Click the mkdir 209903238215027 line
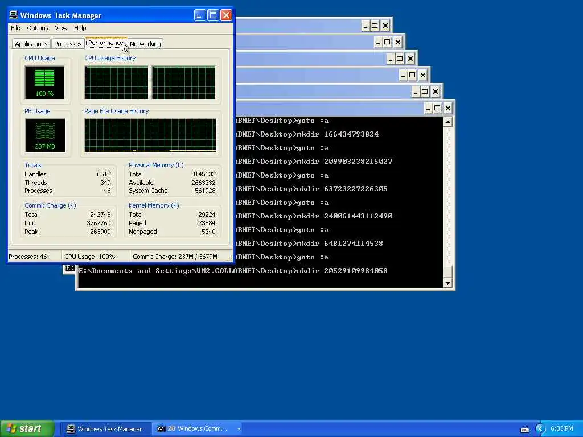The image size is (583, 437). click(314, 162)
